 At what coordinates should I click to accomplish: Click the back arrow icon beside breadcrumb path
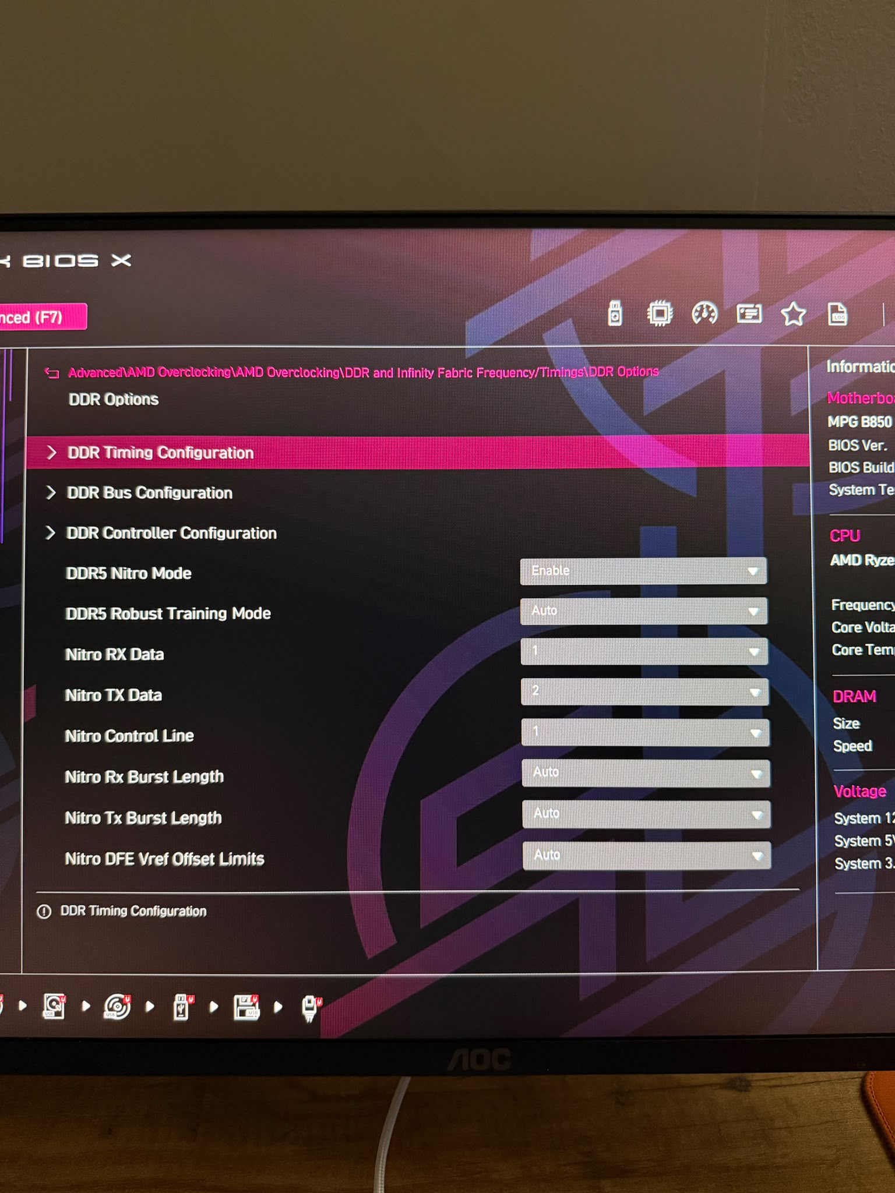tap(52, 373)
